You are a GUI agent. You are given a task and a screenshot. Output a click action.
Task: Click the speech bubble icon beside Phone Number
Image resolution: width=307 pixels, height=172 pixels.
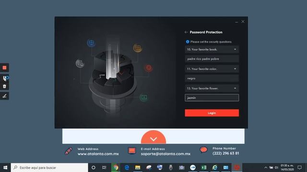click(x=203, y=150)
